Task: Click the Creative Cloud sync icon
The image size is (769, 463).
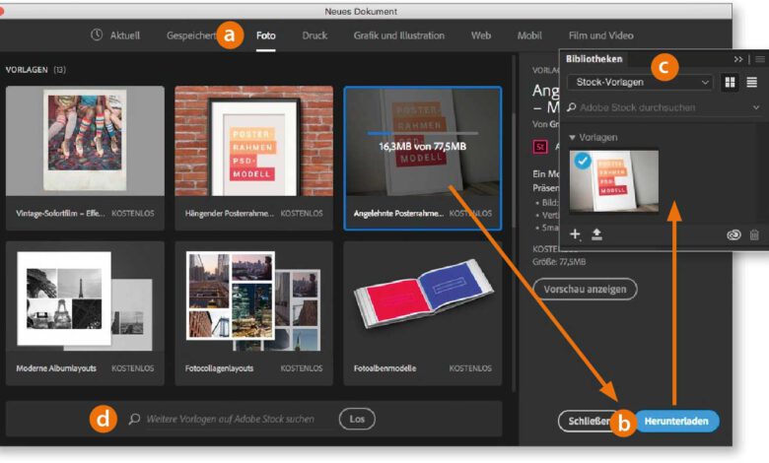Action: pyautogui.click(x=734, y=235)
